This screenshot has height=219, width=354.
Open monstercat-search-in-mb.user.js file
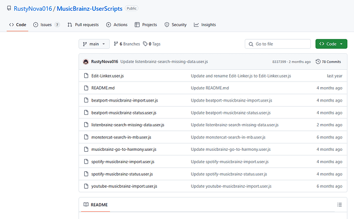121,137
